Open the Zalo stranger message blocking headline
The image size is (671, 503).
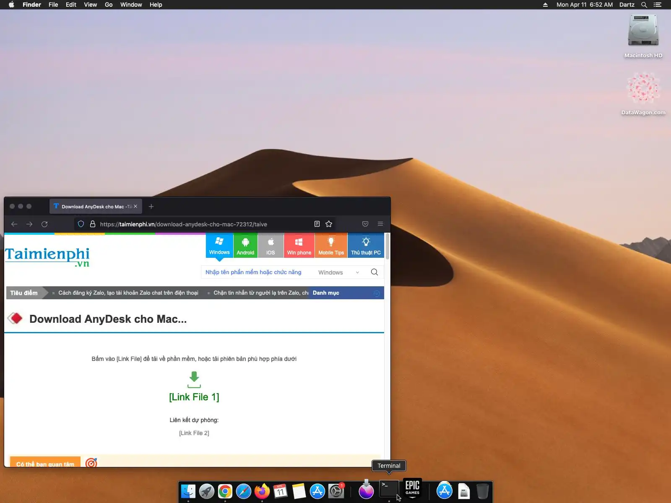(x=261, y=293)
